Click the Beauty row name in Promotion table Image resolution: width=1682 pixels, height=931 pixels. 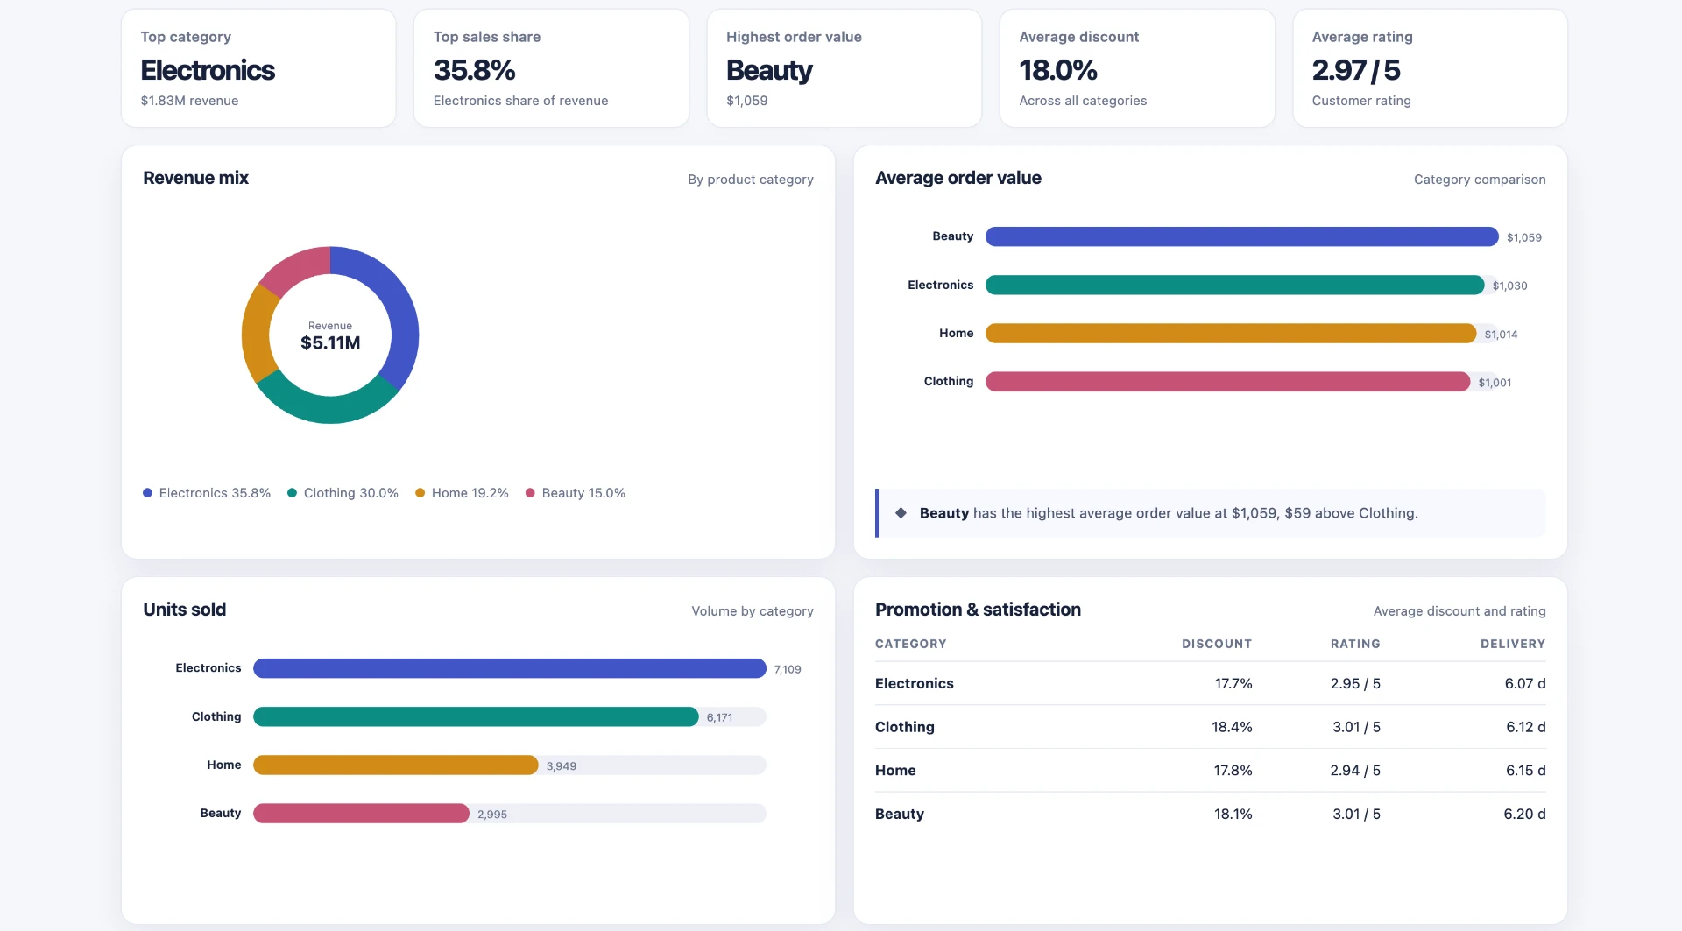(x=900, y=814)
